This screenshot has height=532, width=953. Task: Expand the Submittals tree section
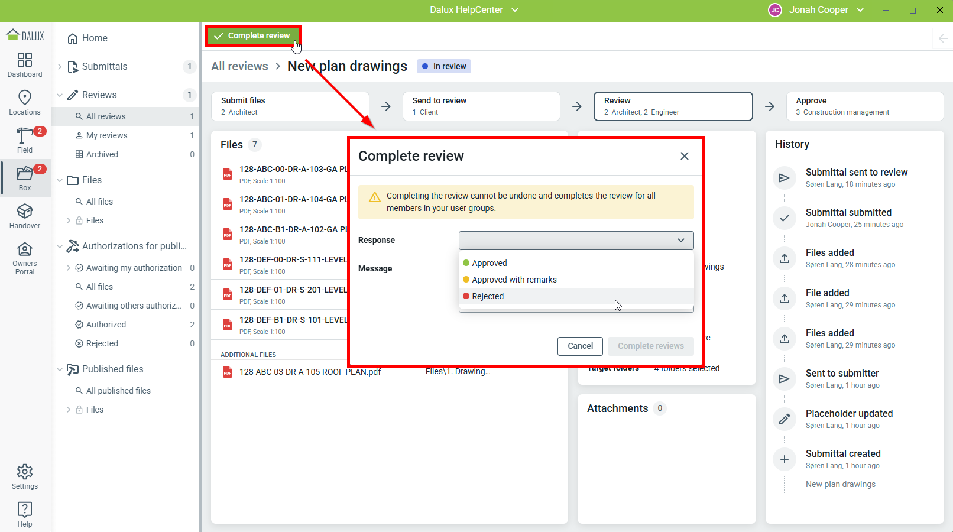tap(60, 67)
